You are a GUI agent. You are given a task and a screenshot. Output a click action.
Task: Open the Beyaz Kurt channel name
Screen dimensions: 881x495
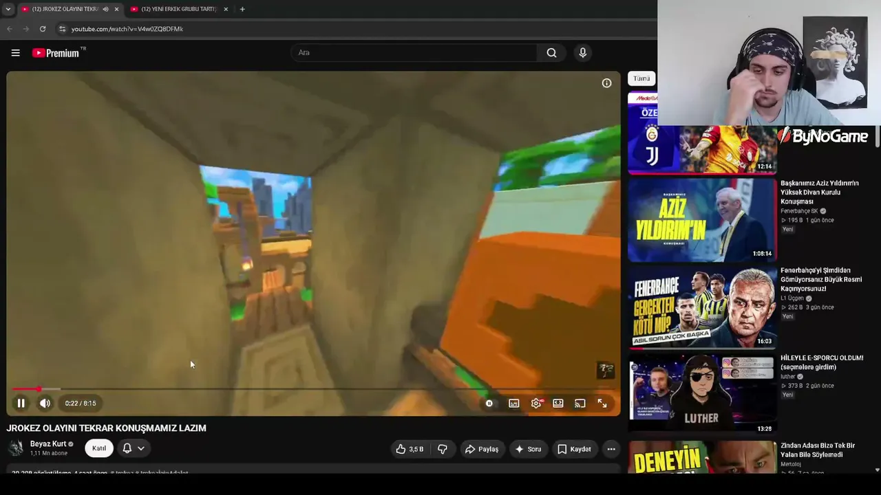(48, 444)
